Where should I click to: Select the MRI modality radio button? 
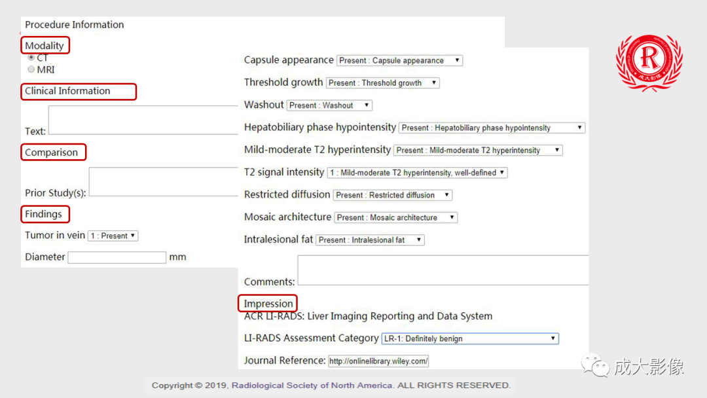coord(31,69)
